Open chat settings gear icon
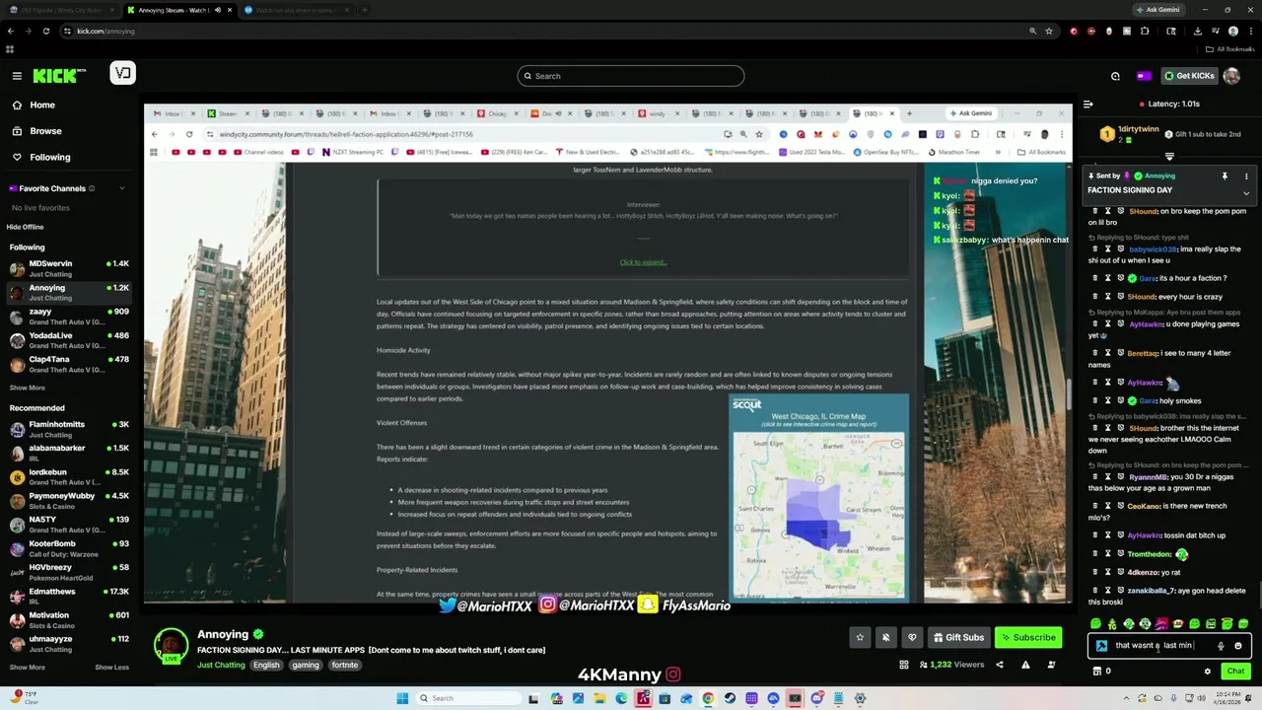Viewport: 1262px width, 710px height. (1207, 672)
